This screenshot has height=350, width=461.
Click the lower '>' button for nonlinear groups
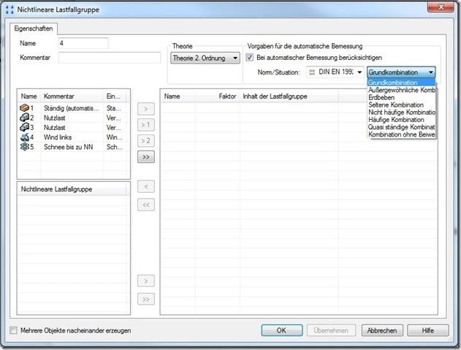click(146, 281)
